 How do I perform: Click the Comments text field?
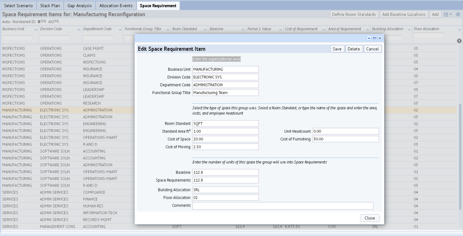(x=283, y=206)
